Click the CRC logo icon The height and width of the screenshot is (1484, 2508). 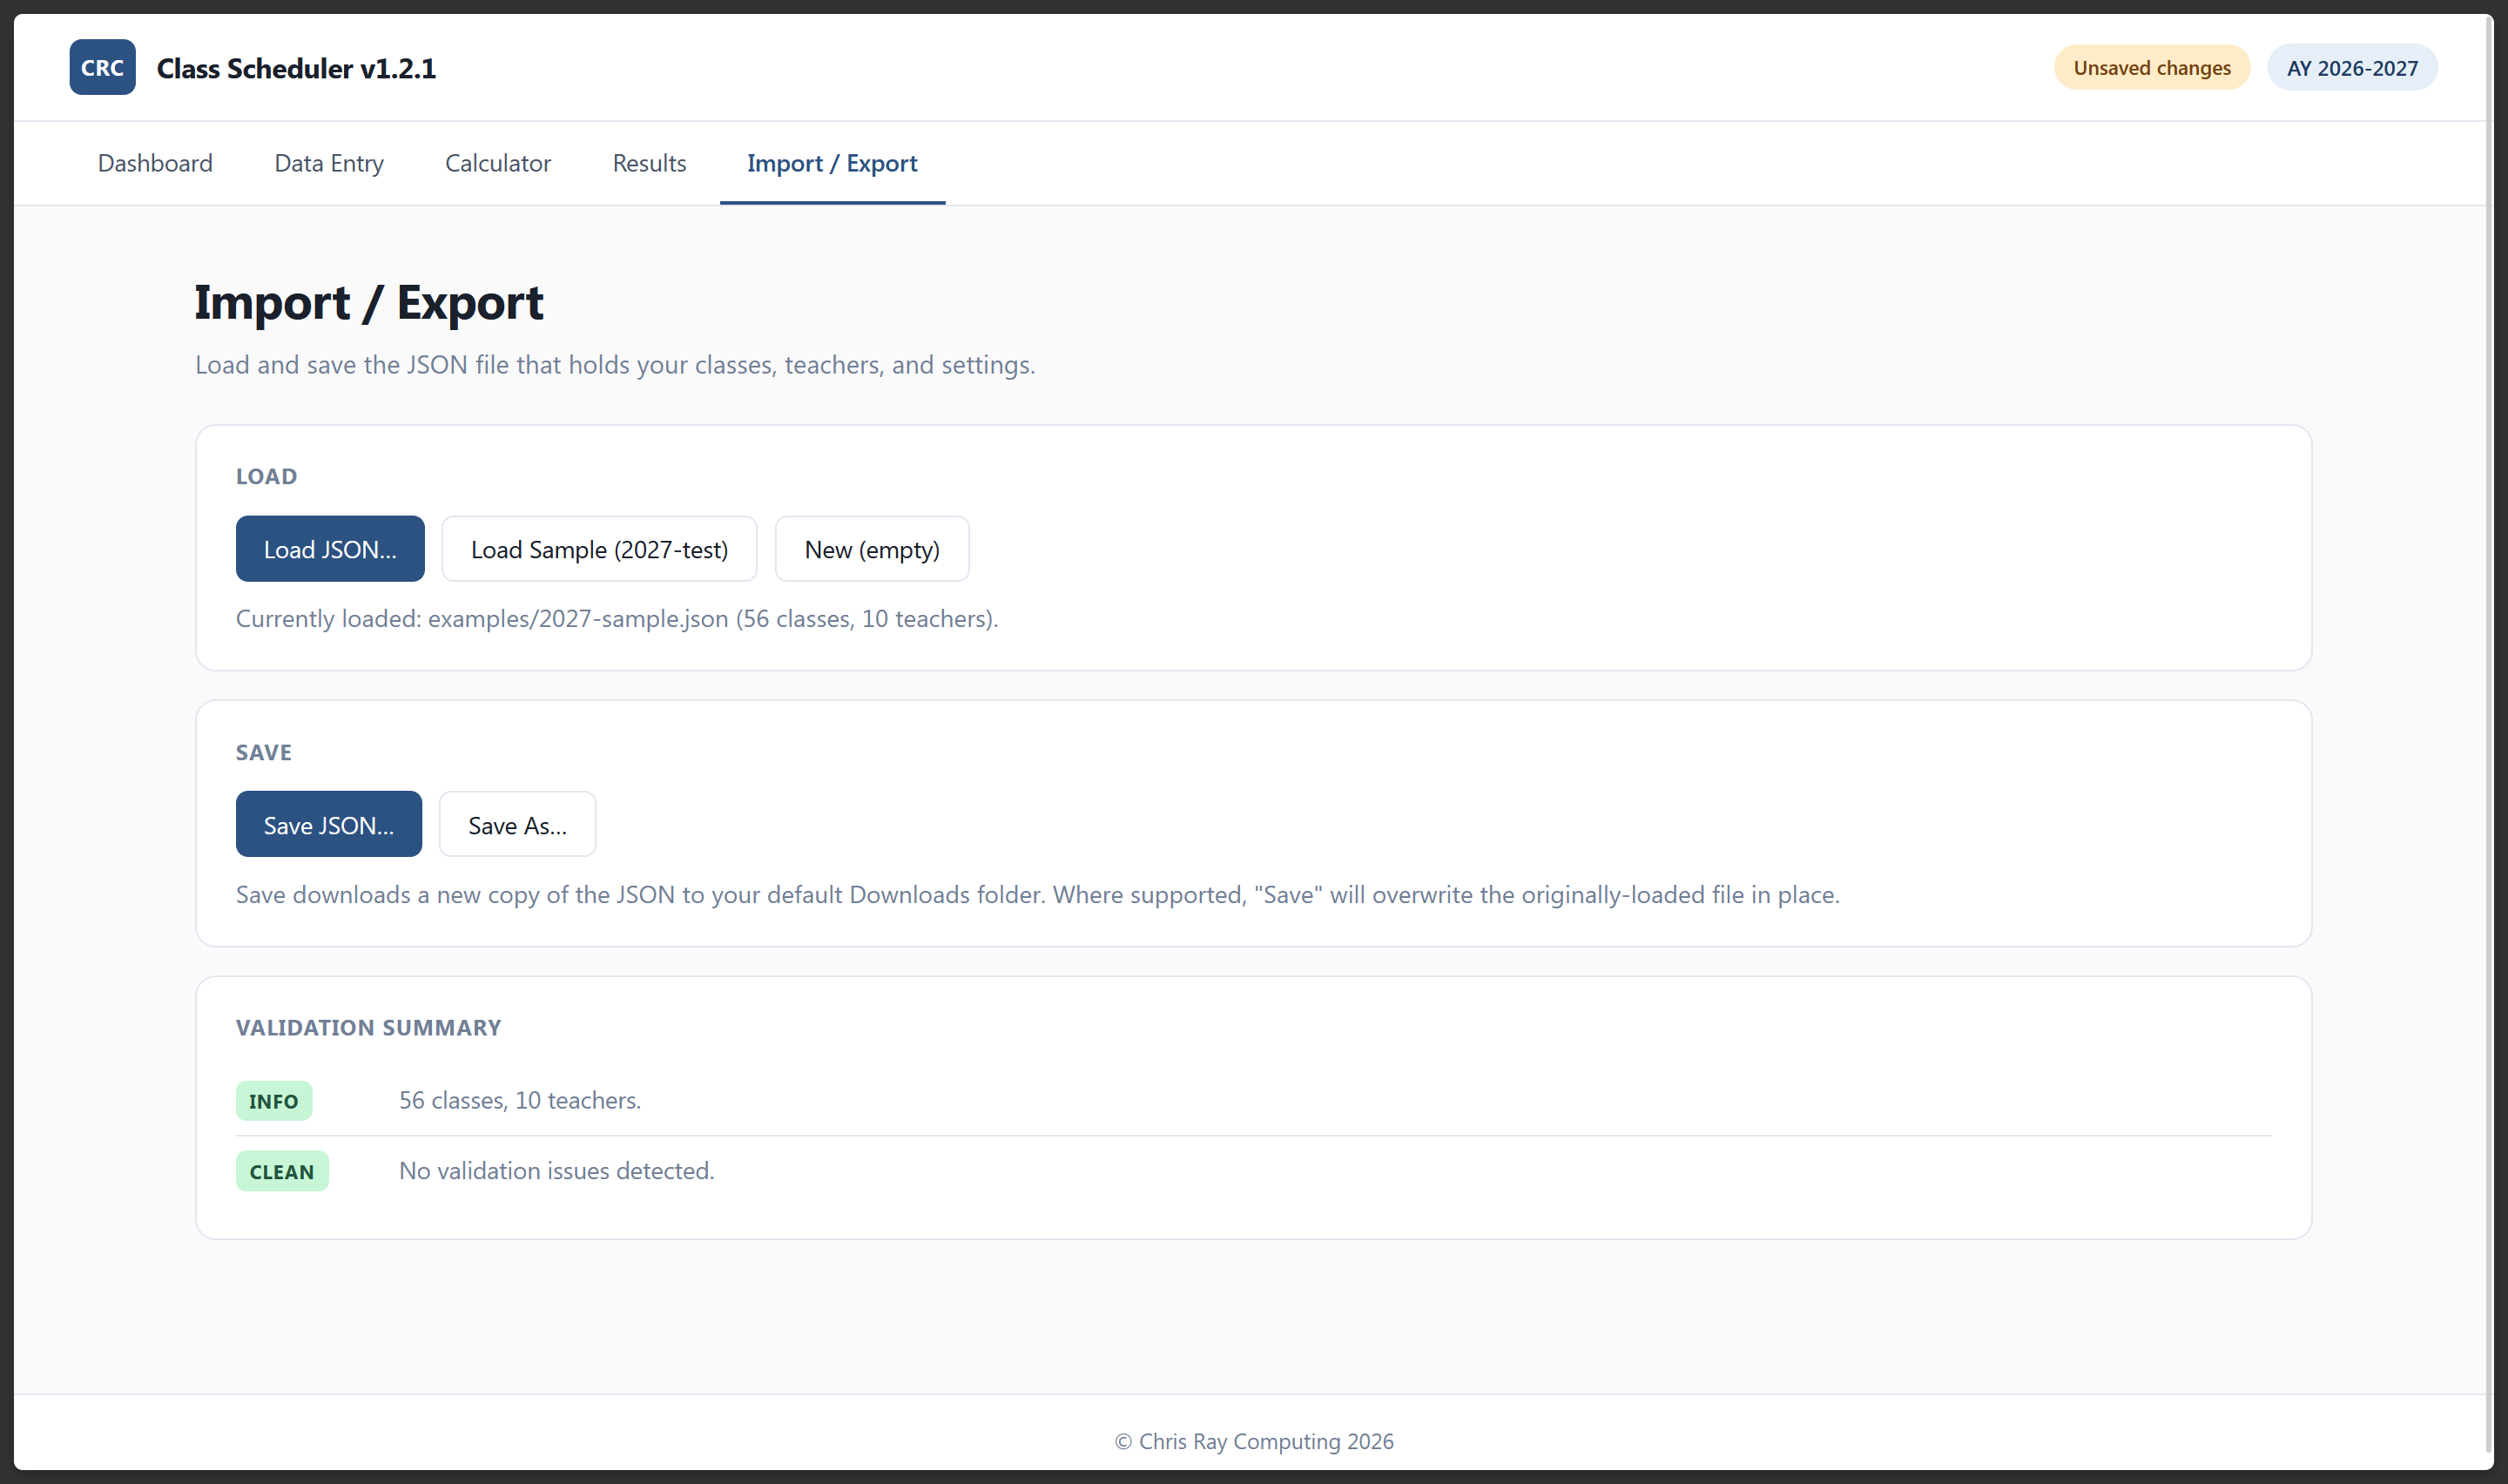click(x=102, y=67)
